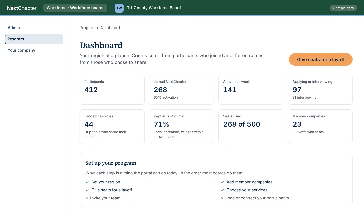Click the Sample data badge
364x216 pixels.
[343, 8]
